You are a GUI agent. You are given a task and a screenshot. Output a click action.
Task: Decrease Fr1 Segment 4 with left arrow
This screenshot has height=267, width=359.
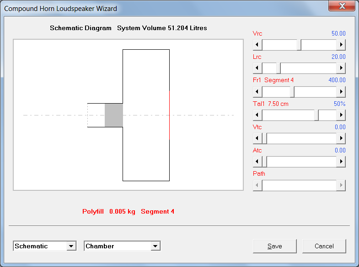coord(257,92)
